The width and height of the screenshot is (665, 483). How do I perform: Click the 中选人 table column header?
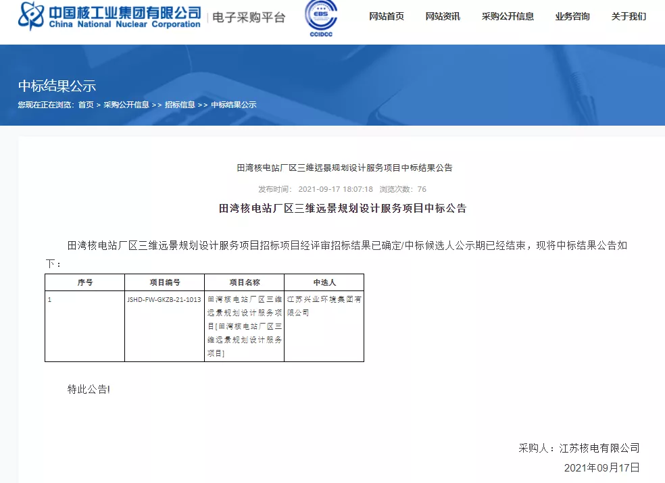click(324, 282)
